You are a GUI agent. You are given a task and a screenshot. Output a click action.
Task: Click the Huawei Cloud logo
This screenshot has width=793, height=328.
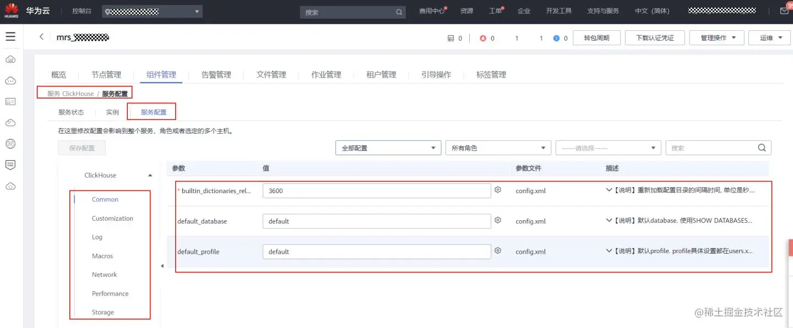[x=12, y=10]
